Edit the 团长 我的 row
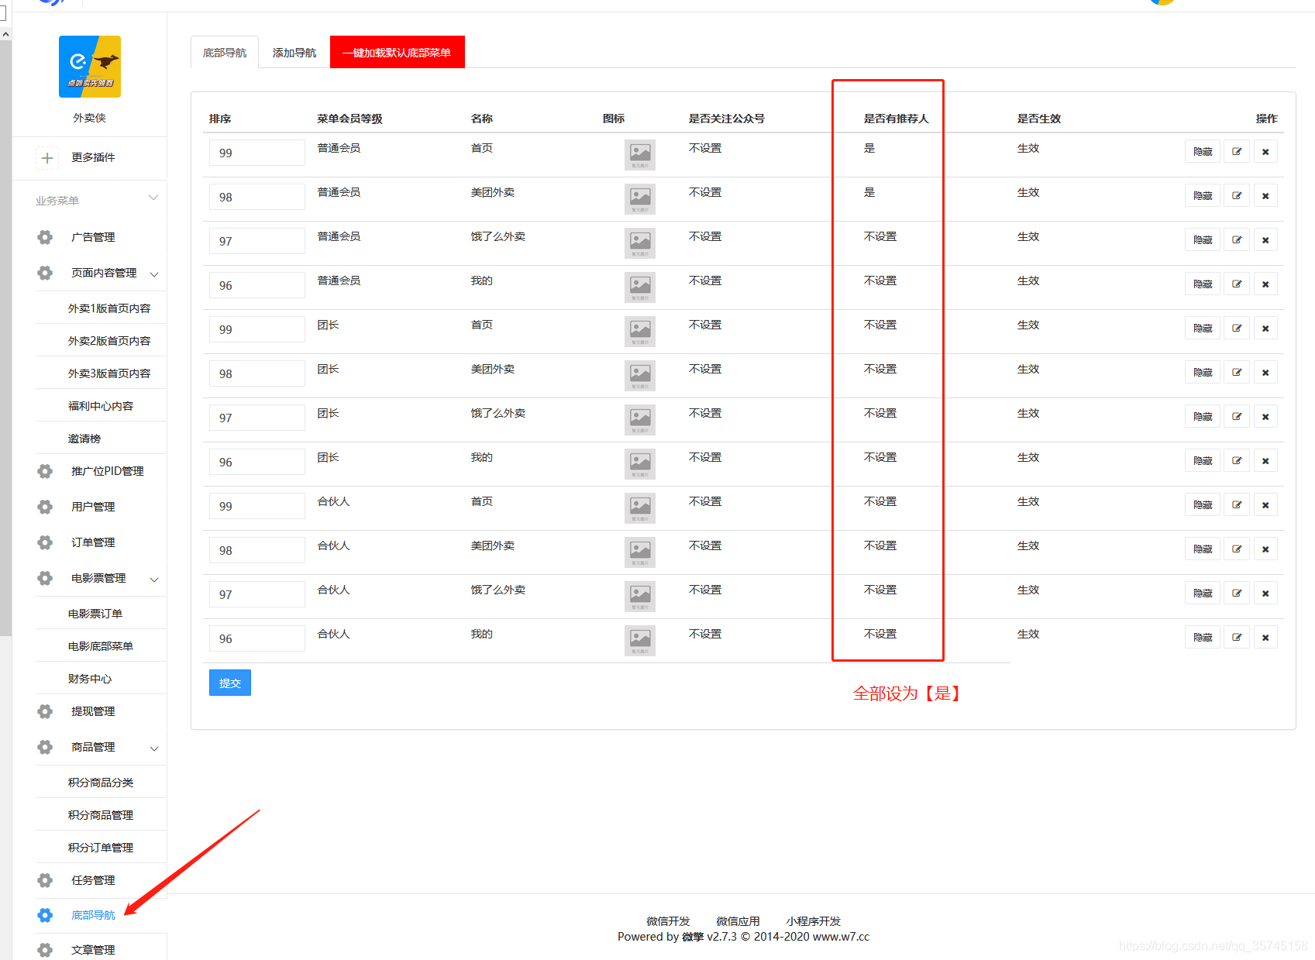Viewport: 1315px width, 960px height. [1237, 460]
